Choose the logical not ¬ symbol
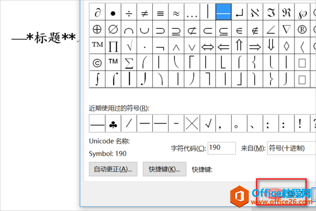The height and width of the screenshot is (211, 316). pyautogui.click(x=161, y=45)
